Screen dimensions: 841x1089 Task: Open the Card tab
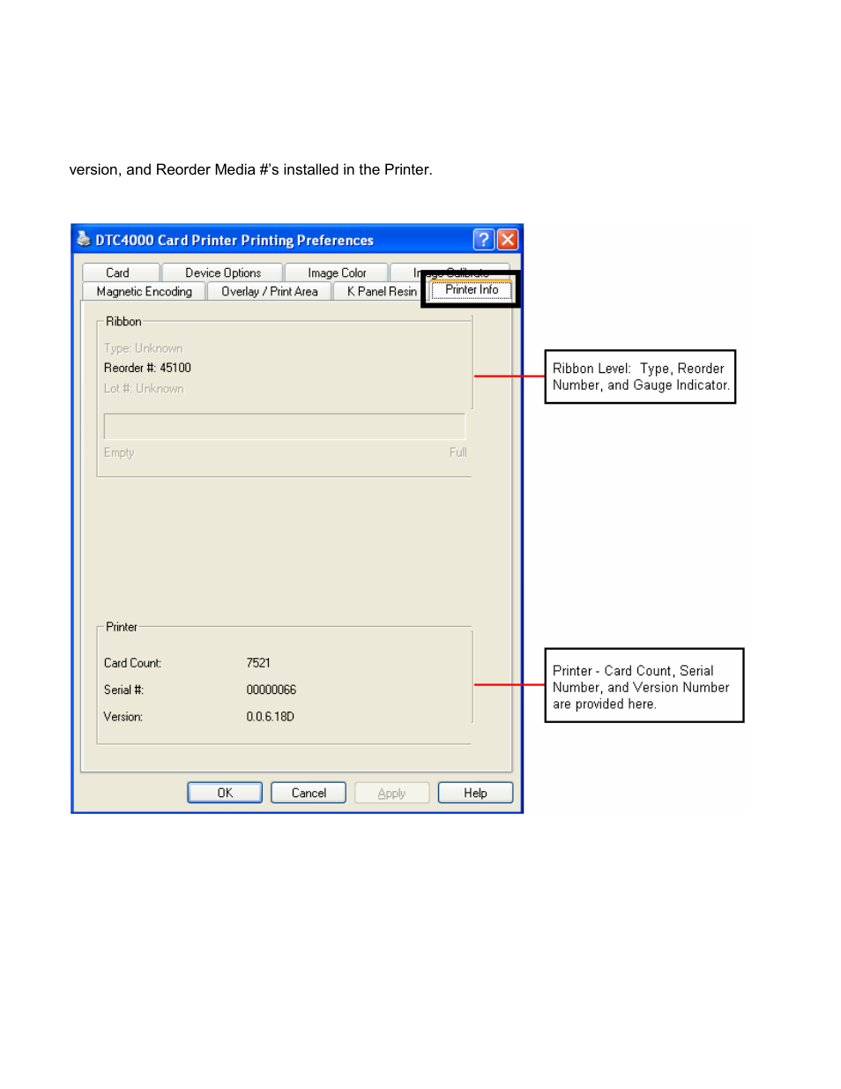[120, 273]
